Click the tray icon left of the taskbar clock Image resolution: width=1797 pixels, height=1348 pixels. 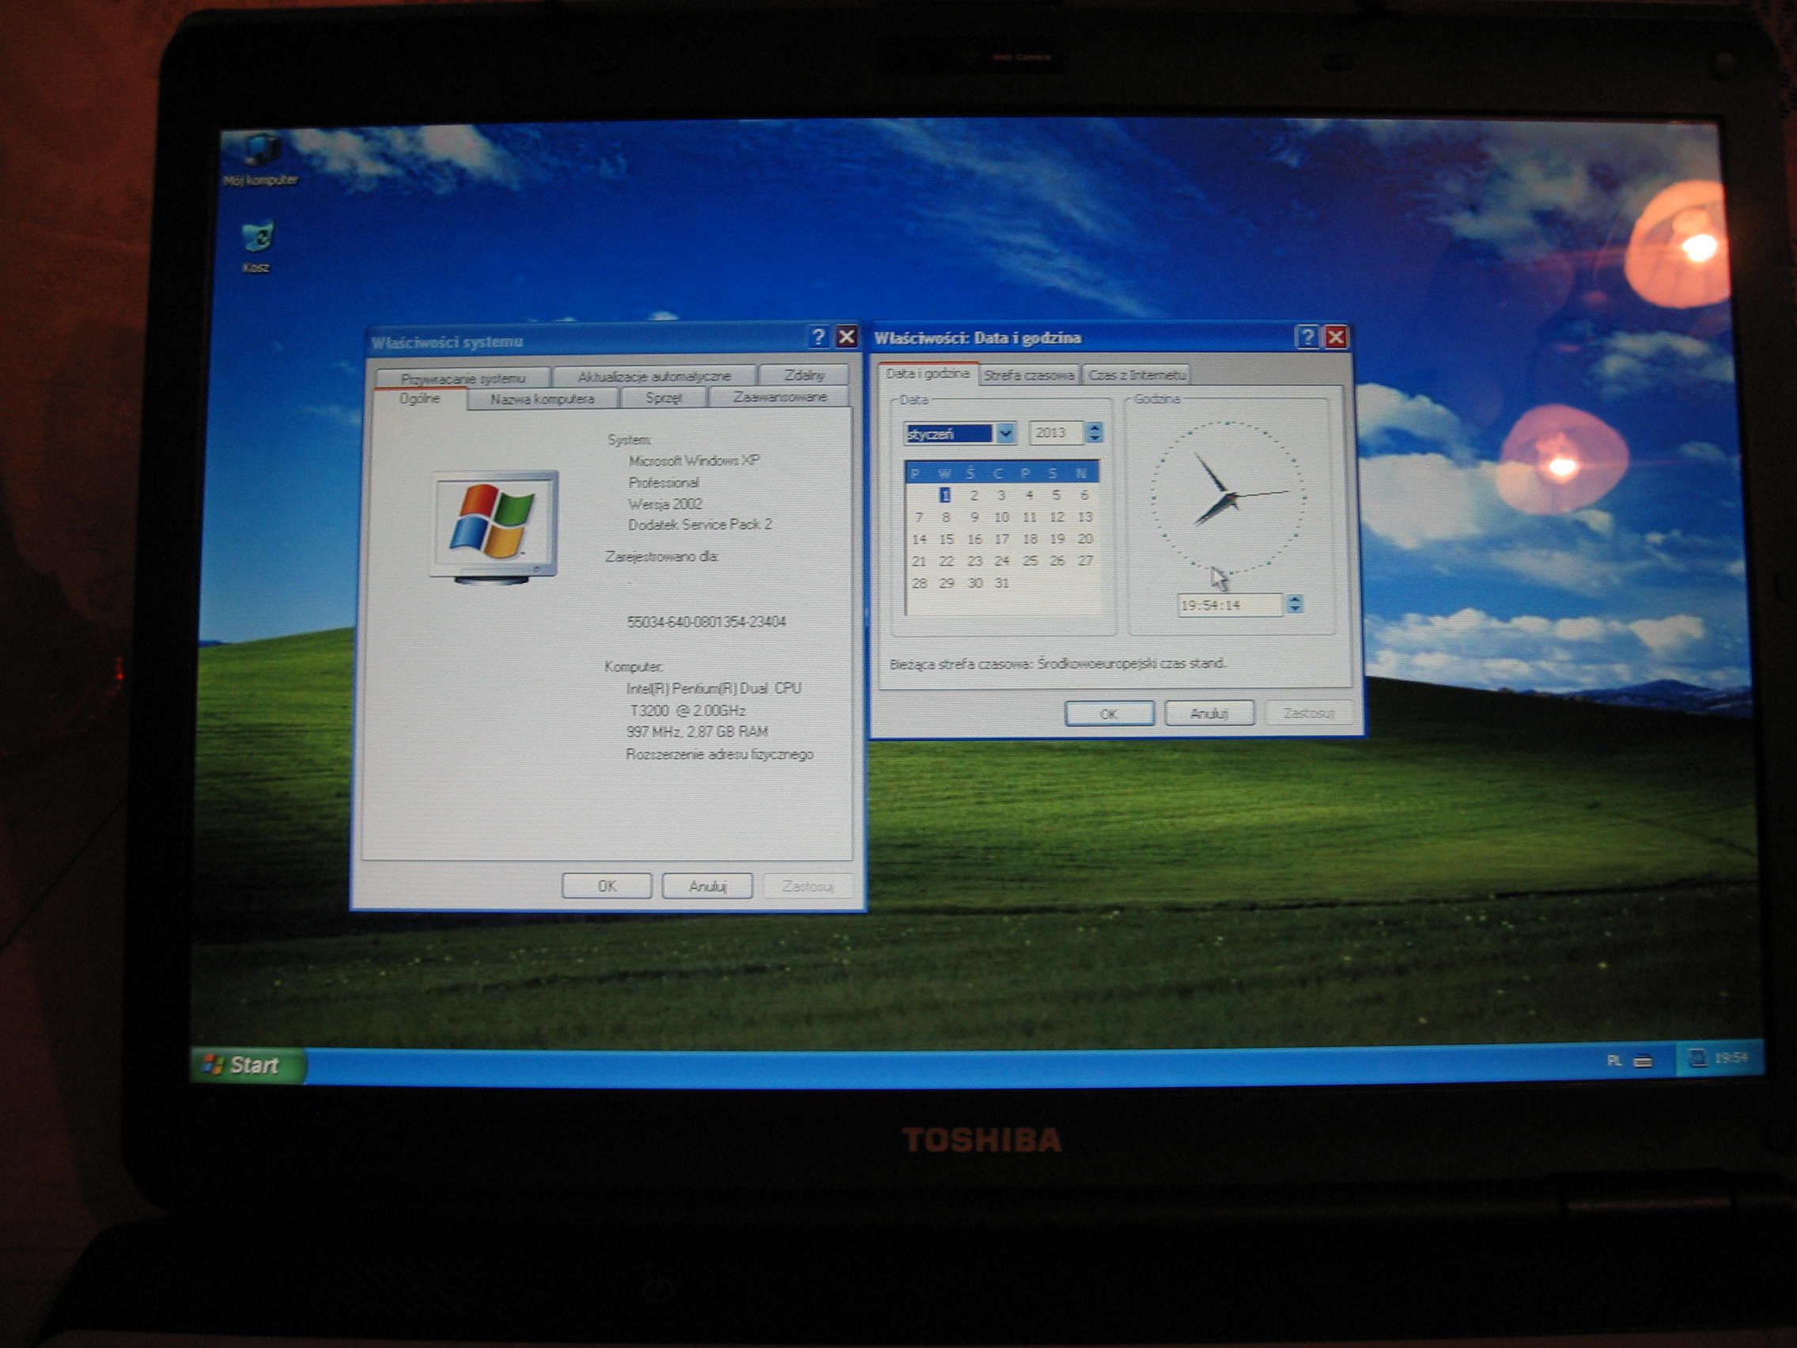[x=1697, y=1058]
